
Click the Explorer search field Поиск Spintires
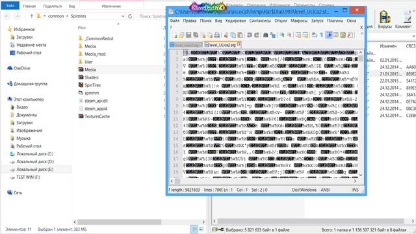tap(151, 16)
